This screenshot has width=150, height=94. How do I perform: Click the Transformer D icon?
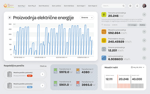(78, 84)
